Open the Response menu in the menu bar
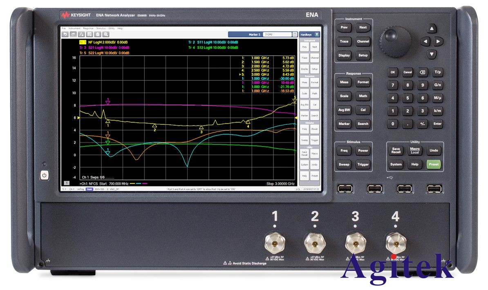 click(x=88, y=28)
